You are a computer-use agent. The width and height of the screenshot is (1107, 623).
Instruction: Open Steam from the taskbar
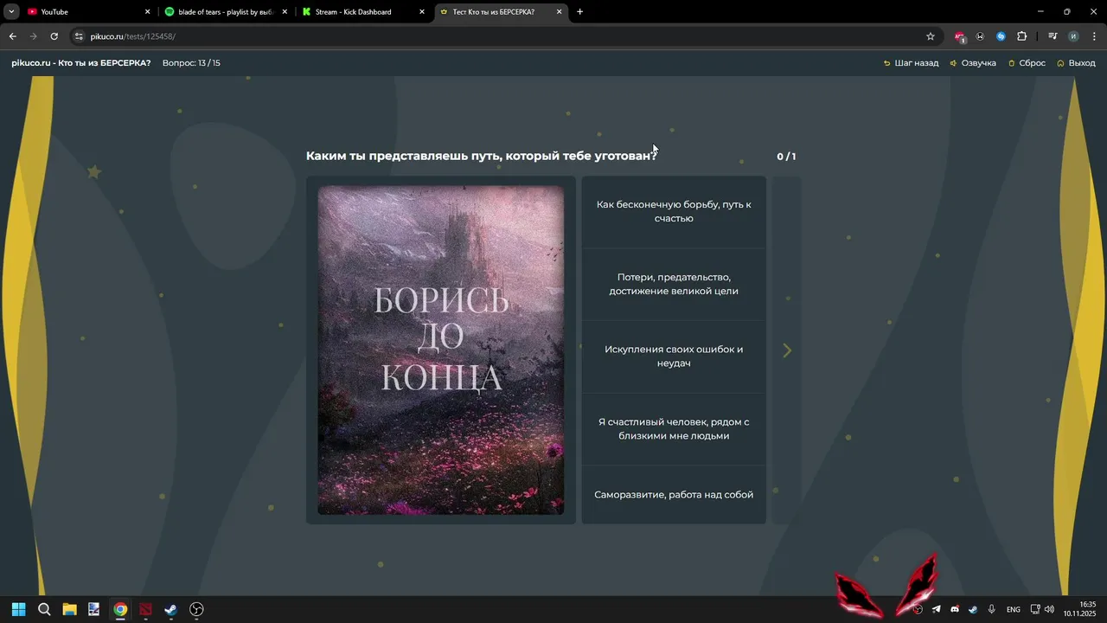171,609
